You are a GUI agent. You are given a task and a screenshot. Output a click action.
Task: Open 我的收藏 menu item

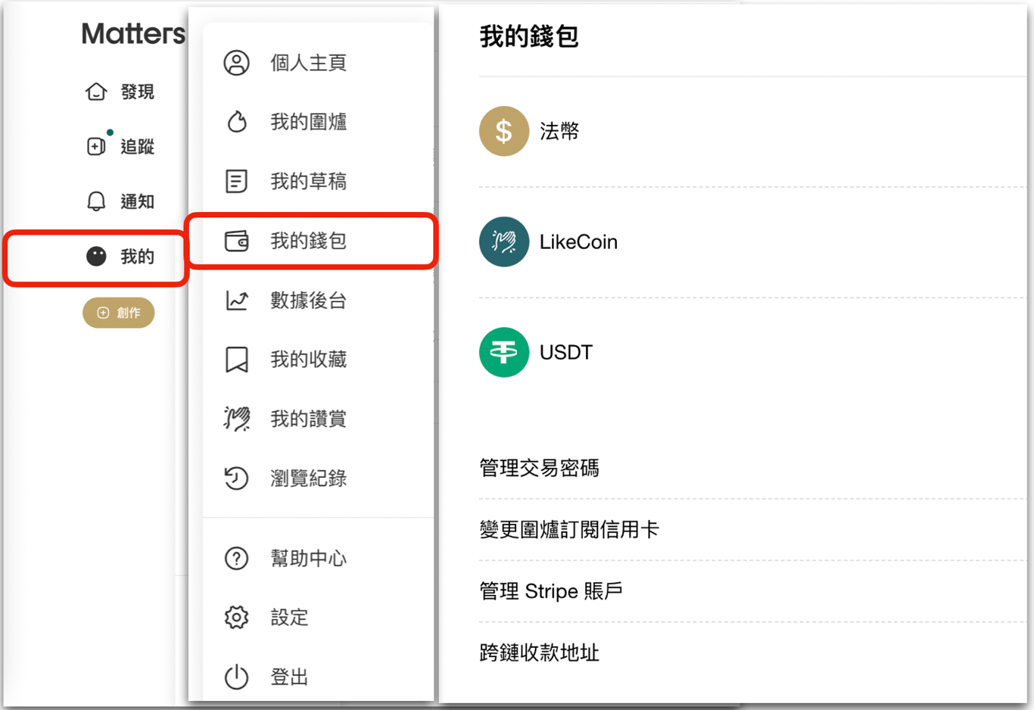coord(309,360)
